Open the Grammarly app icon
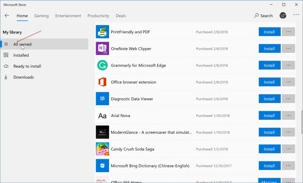Viewport: 303px width, 183px height. [103, 65]
